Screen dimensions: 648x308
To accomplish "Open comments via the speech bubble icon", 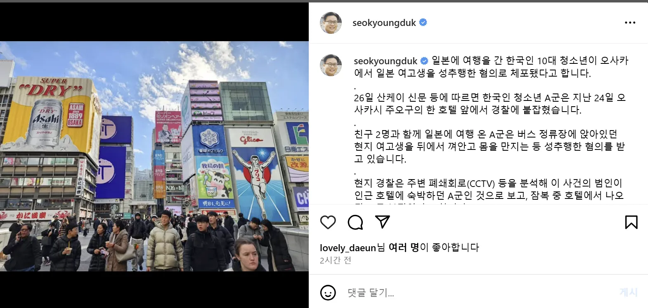I will 355,222.
